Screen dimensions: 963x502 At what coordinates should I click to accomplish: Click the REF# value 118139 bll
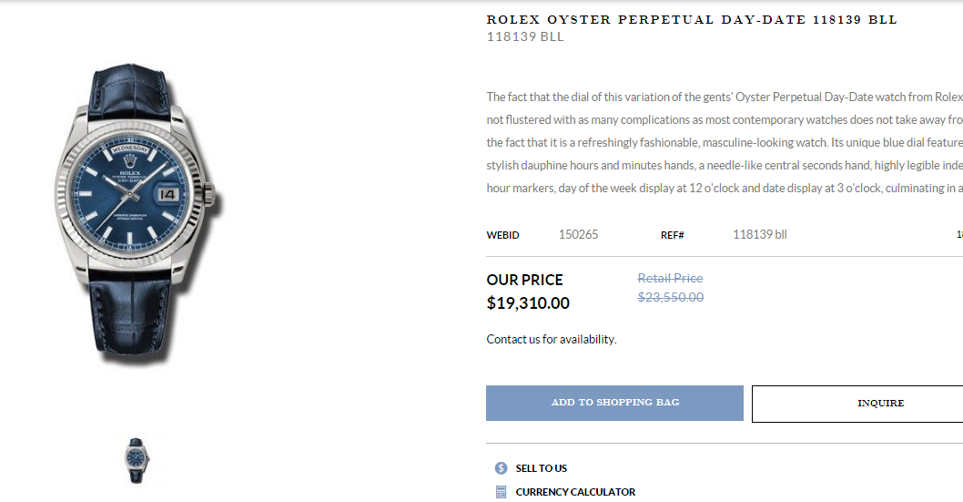click(760, 235)
